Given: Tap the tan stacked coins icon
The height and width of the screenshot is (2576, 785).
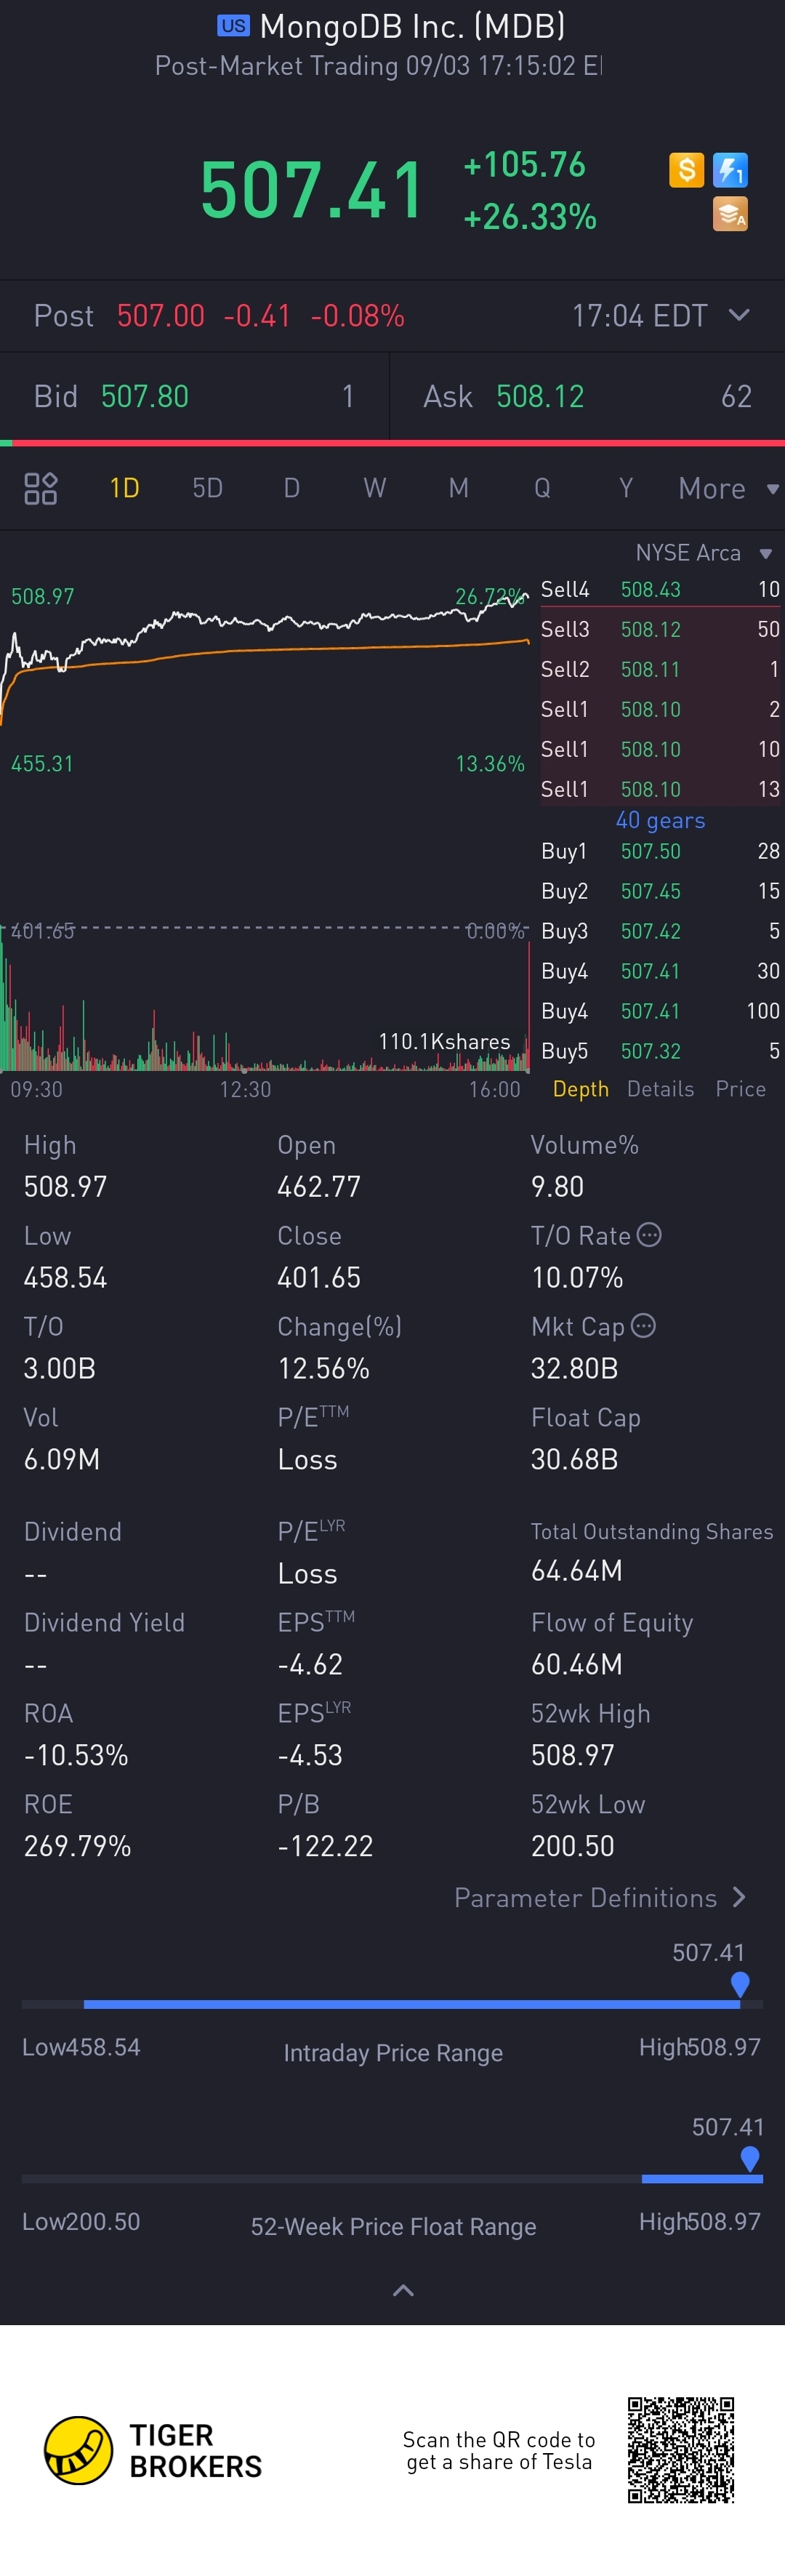Looking at the screenshot, I should 730,214.
